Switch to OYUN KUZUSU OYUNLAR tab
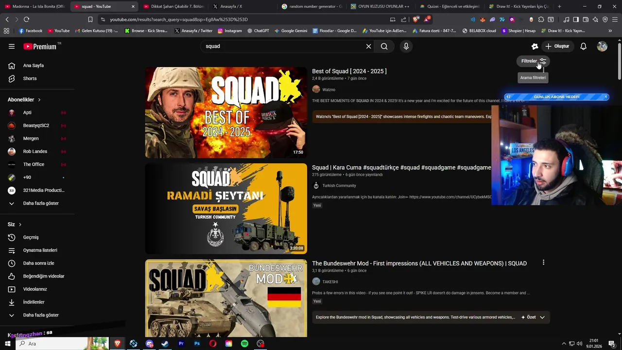 pos(381,6)
